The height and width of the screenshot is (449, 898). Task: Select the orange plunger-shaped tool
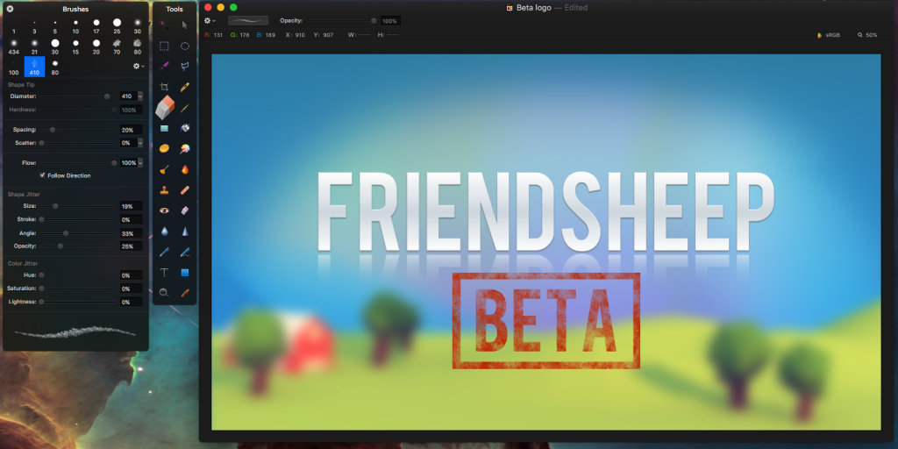164,169
